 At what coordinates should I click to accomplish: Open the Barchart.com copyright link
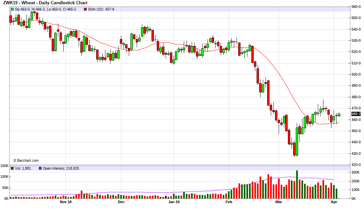point(26,160)
